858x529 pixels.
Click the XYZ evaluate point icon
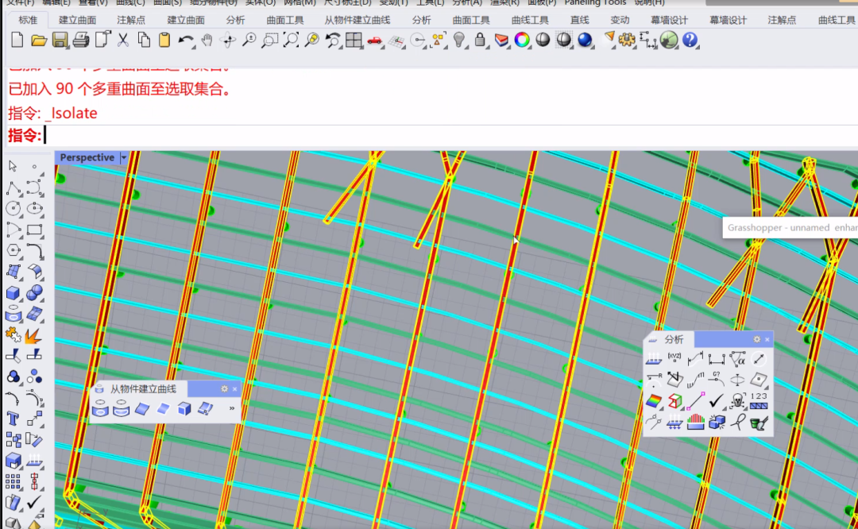coord(674,358)
